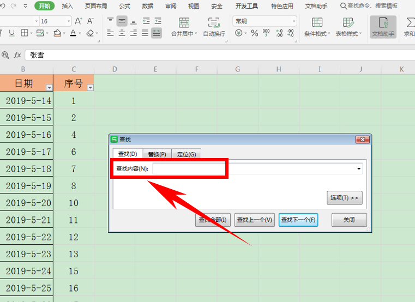Select cell with date 2019-5-20

coord(27,203)
